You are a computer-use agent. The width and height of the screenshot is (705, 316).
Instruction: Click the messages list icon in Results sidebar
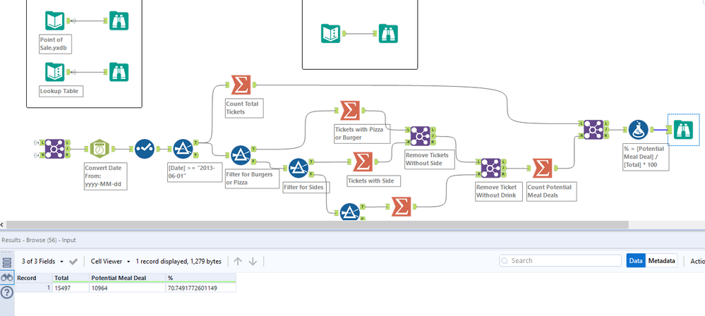tap(7, 262)
